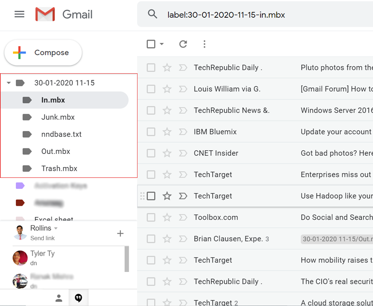Image resolution: width=373 pixels, height=306 pixels.
Task: Click the dark red label icon
Action: 20,203
